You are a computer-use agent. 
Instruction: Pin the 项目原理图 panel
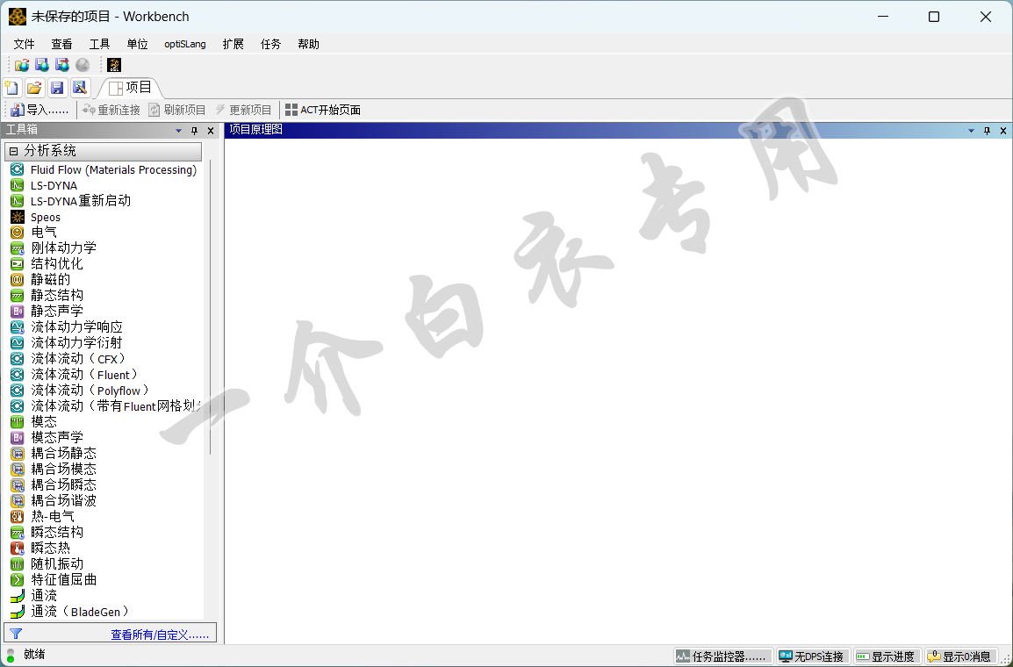tap(988, 131)
